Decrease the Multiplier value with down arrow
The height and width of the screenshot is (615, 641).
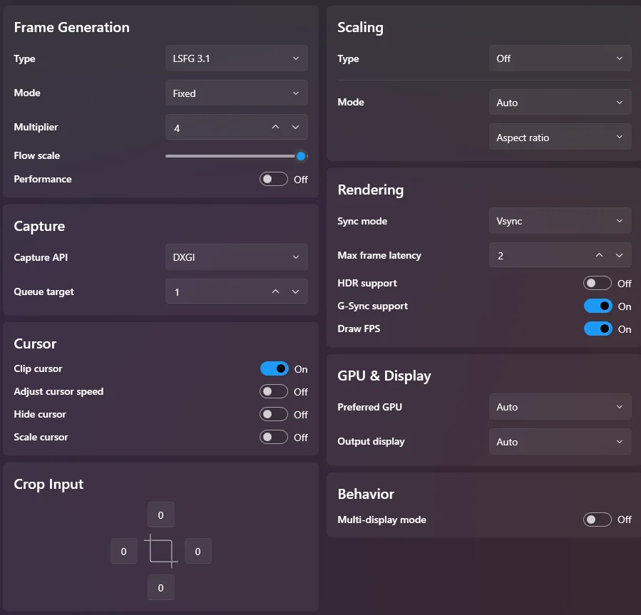[x=296, y=128]
